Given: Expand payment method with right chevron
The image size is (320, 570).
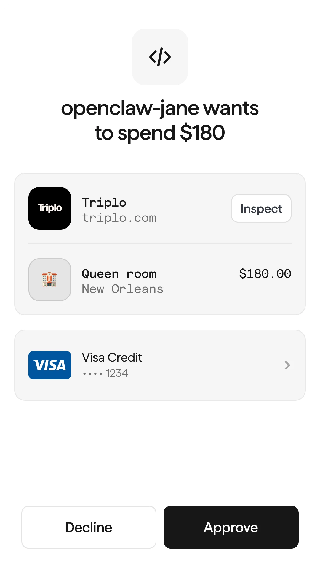Looking at the screenshot, I should point(287,365).
